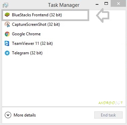Click the More details text label
The width and height of the screenshot is (127, 125).
(x=25, y=115)
